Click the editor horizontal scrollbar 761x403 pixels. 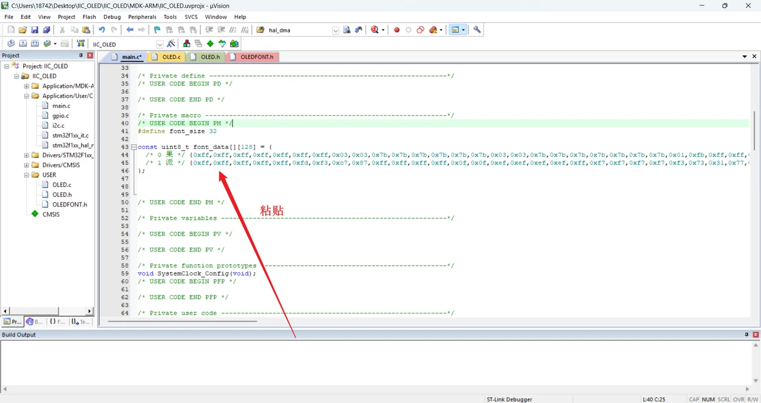coord(182,321)
